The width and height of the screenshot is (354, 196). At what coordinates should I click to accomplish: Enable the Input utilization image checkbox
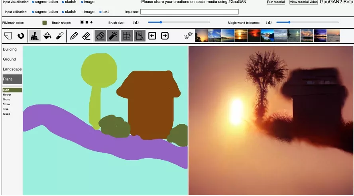(x=82, y=12)
